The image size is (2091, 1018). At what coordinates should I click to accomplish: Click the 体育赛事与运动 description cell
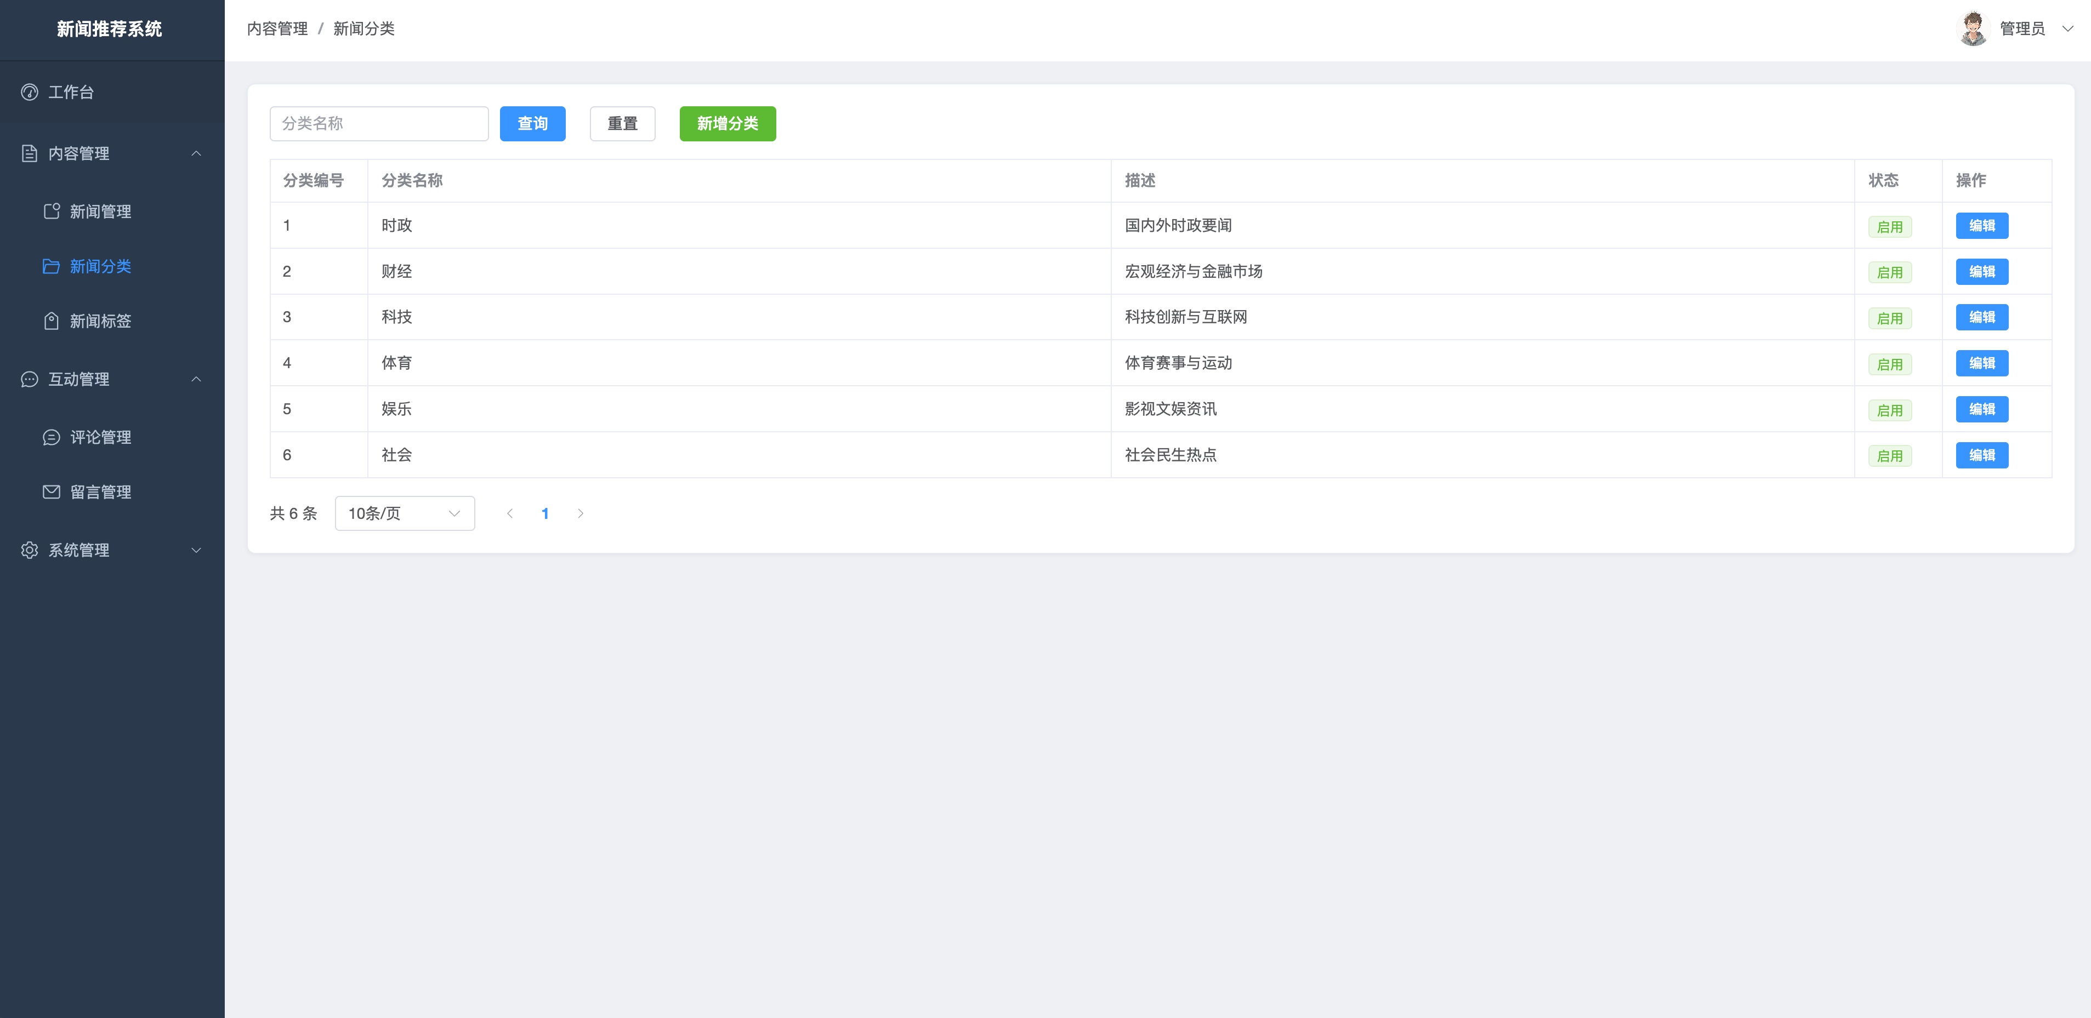(1483, 363)
